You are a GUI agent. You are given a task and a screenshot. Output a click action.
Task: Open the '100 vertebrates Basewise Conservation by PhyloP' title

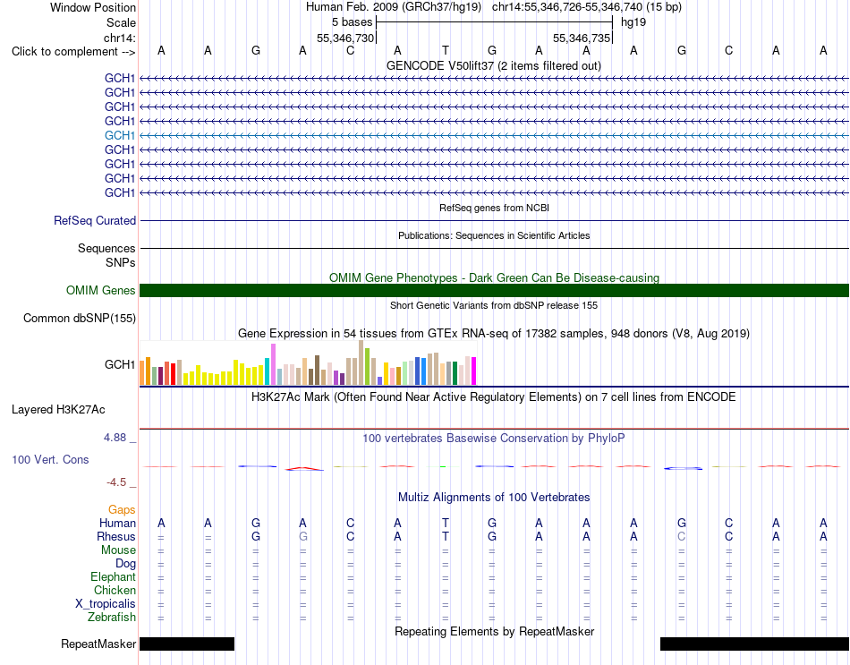494,439
